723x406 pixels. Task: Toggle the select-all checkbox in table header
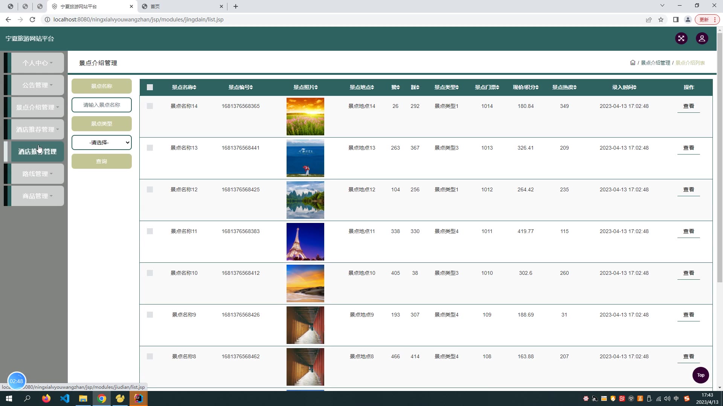tap(150, 87)
